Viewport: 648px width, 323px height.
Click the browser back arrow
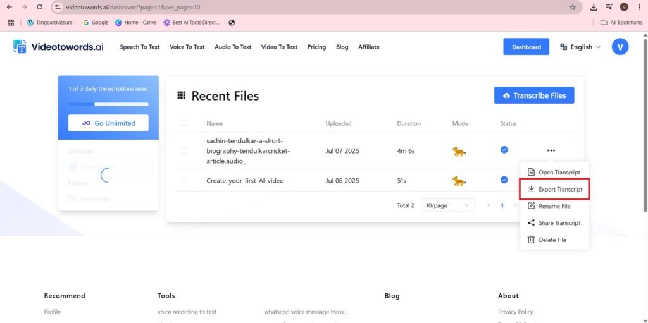point(10,7)
